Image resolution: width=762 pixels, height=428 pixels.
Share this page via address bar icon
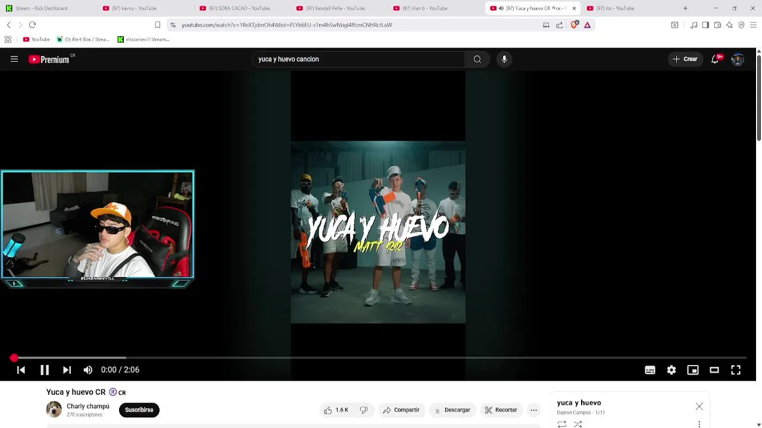coord(560,25)
